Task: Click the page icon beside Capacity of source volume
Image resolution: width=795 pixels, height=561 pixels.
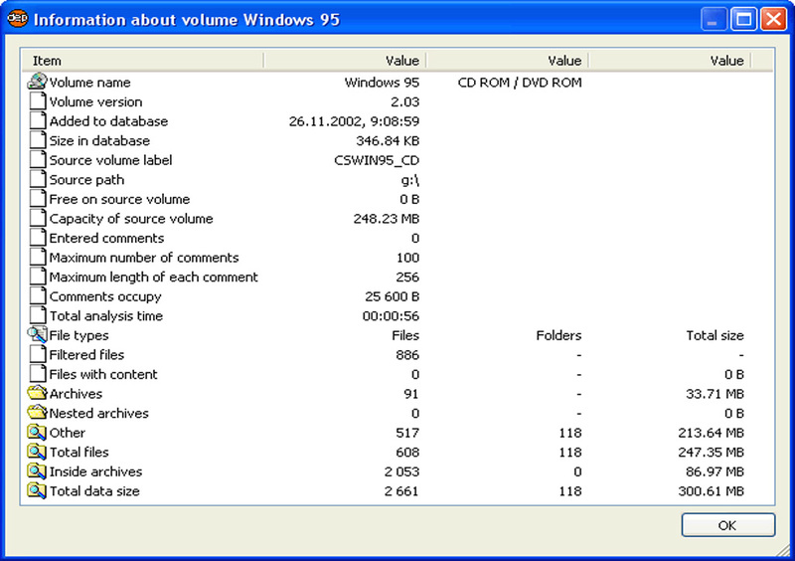Action: pyautogui.click(x=37, y=218)
